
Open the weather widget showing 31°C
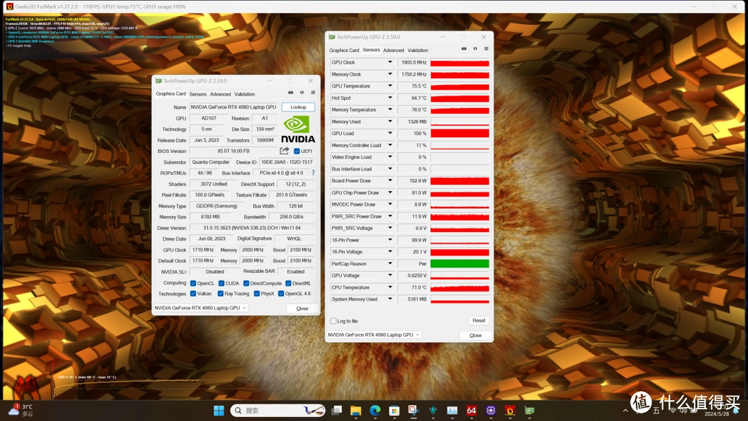[x=21, y=411]
